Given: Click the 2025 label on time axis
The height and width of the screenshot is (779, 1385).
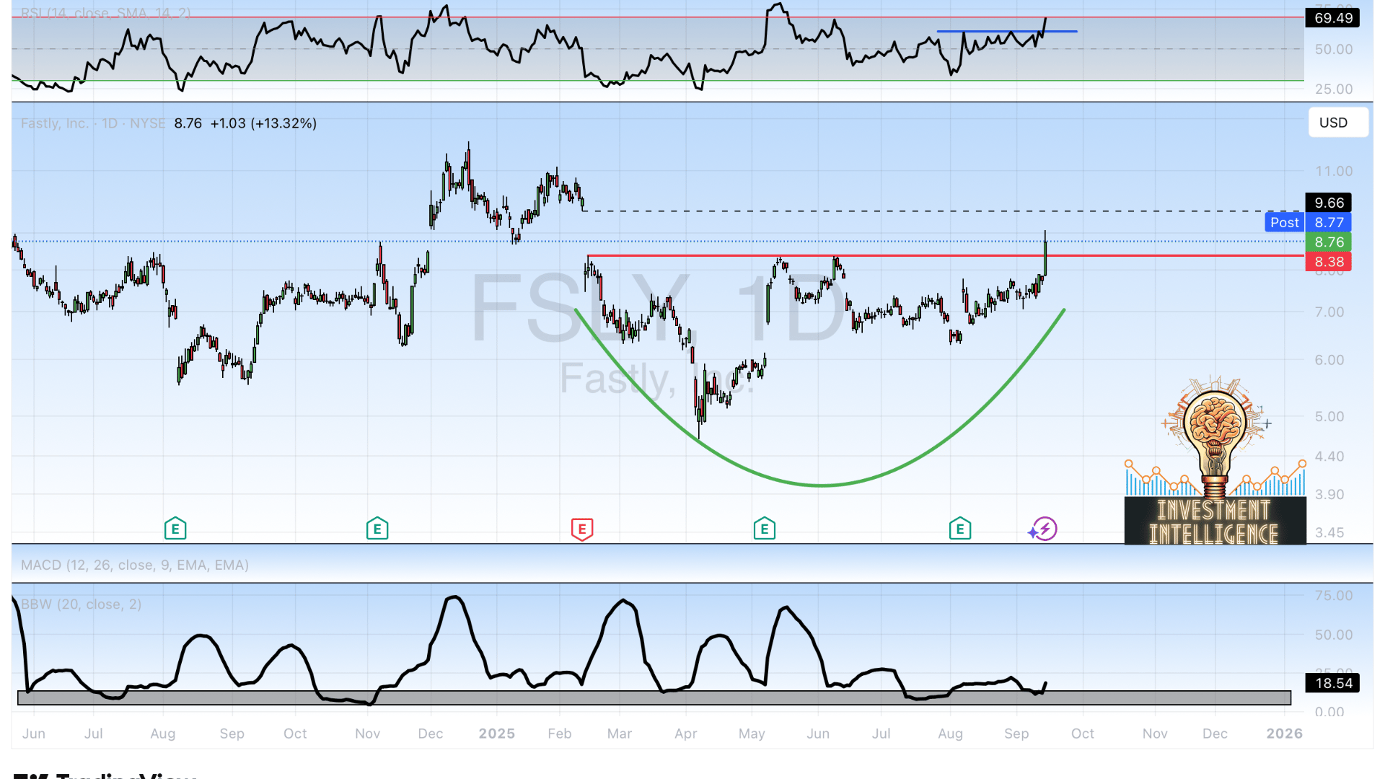Looking at the screenshot, I should pyautogui.click(x=496, y=734).
